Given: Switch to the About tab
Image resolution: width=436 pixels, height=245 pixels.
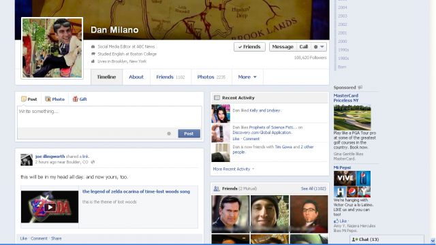Looking at the screenshot, I should coord(136,77).
